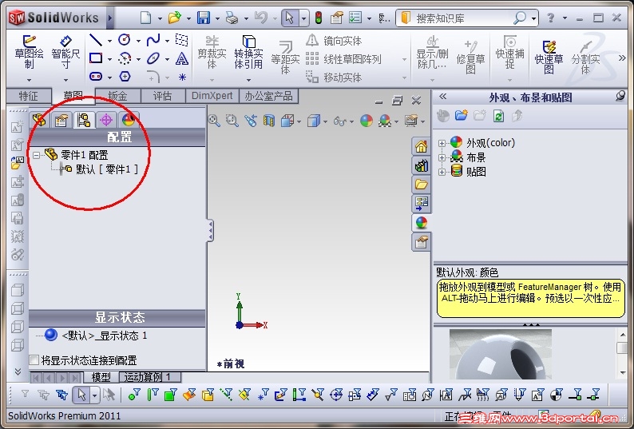Open the Line tool dropdown arrow
The width and height of the screenshot is (634, 429).
click(x=109, y=41)
